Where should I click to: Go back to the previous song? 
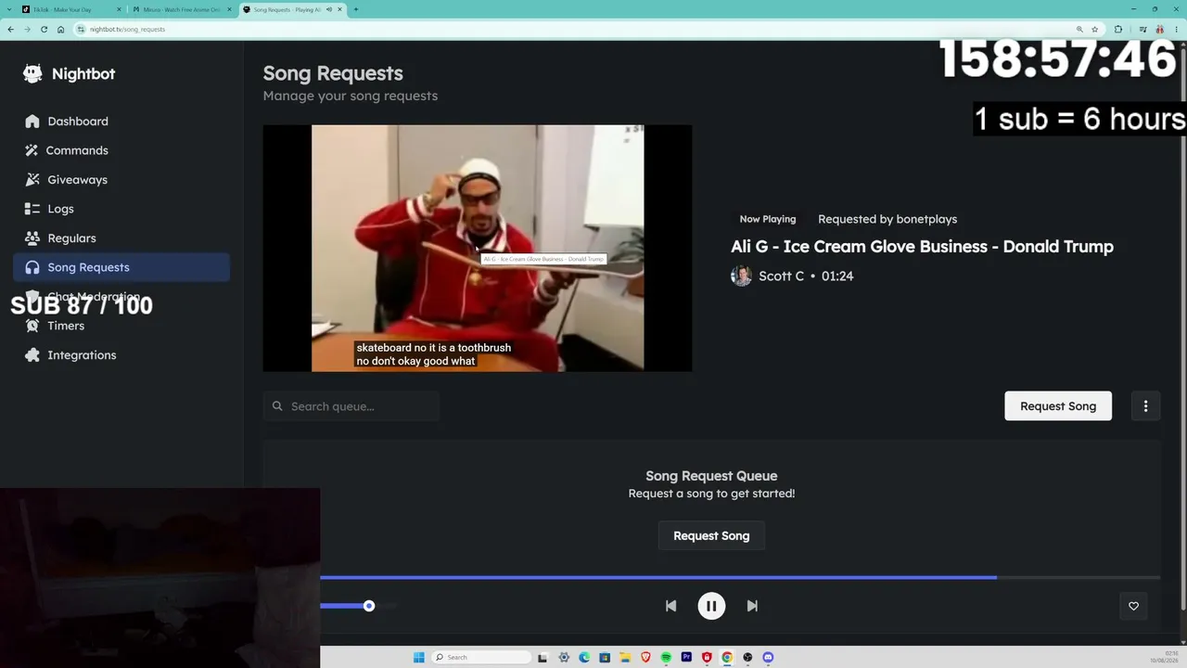point(670,606)
